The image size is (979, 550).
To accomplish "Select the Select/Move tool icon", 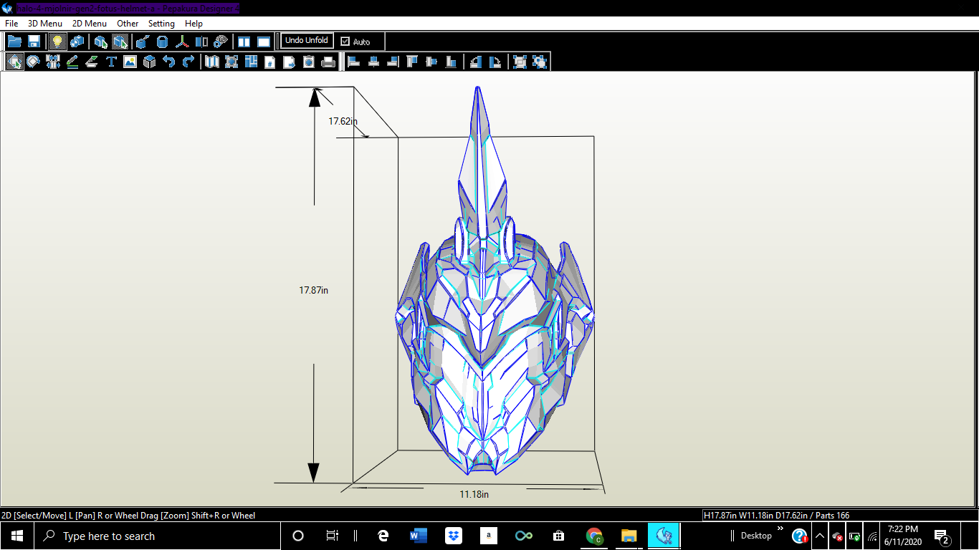I will coord(14,62).
